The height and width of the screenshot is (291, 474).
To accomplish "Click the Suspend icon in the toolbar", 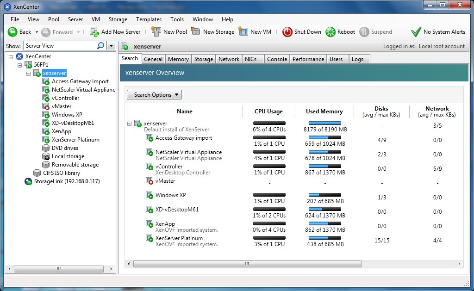I will tap(364, 31).
